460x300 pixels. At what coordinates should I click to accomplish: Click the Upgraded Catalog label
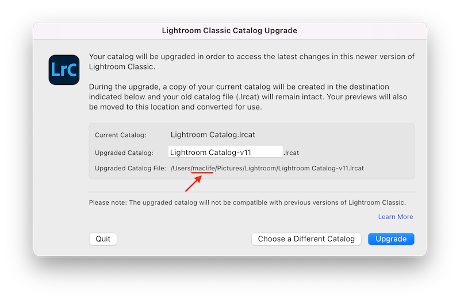pyautogui.click(x=124, y=153)
